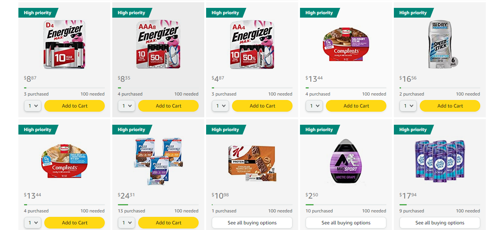Screen dimensions: 496x230
Task: Open the Pure Protein bars product image
Action: (x=158, y=161)
